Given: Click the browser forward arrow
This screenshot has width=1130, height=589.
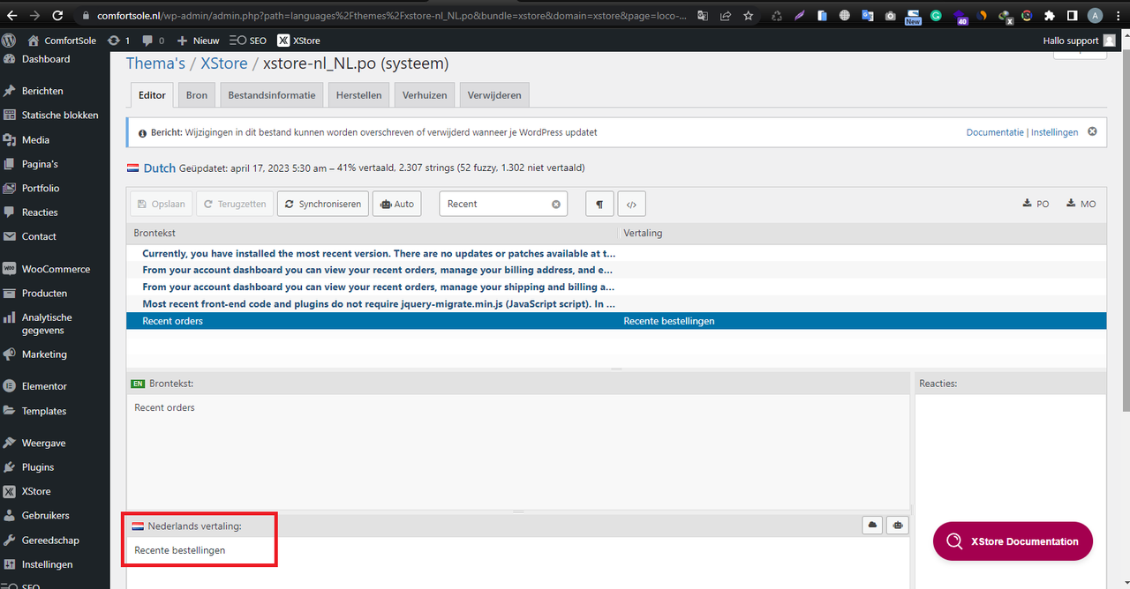Looking at the screenshot, I should tap(34, 16).
